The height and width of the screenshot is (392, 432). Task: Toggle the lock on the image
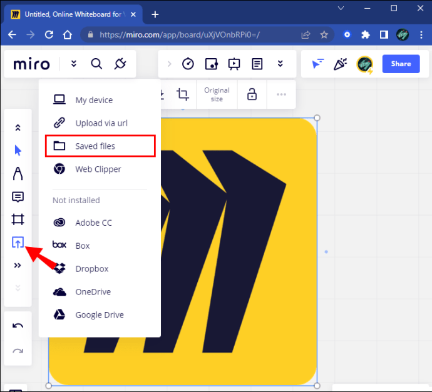coord(252,94)
